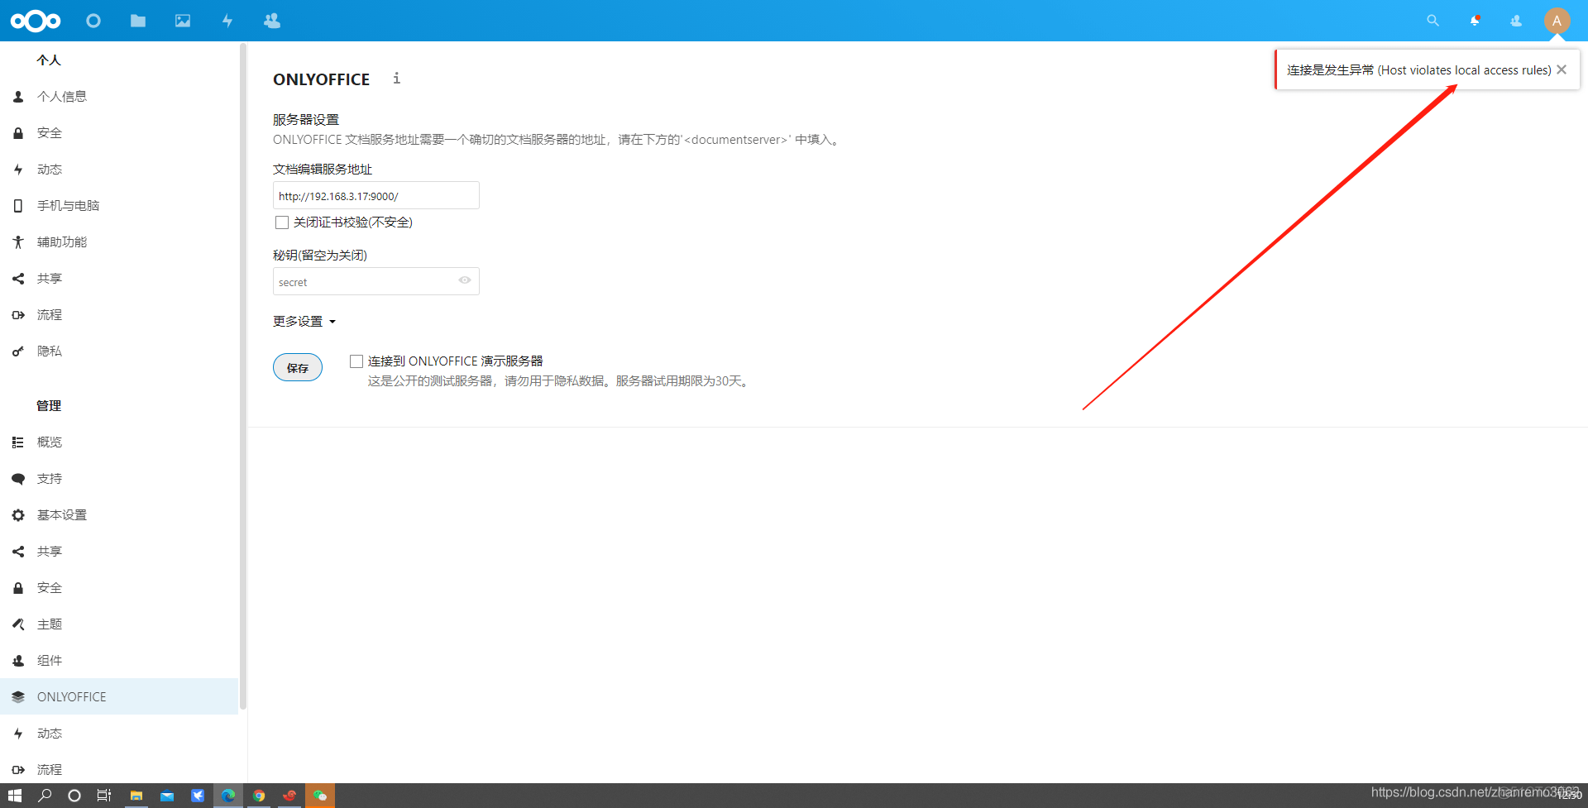Open File Explorer from the taskbar
This screenshot has height=808, width=1588.
coord(136,796)
